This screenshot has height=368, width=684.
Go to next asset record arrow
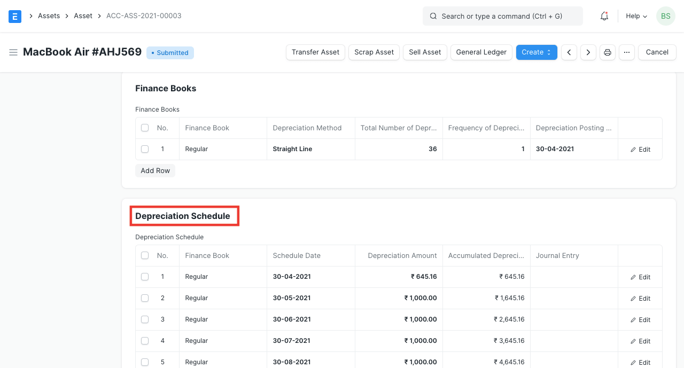[588, 52]
